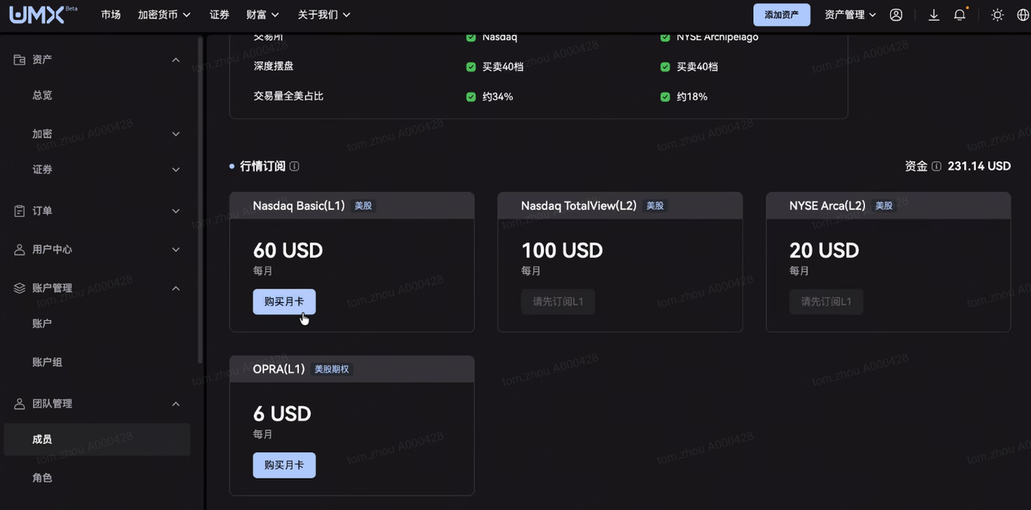Viewport: 1031px width, 510px height.
Task: Open the language globe icon
Action: (1023, 15)
